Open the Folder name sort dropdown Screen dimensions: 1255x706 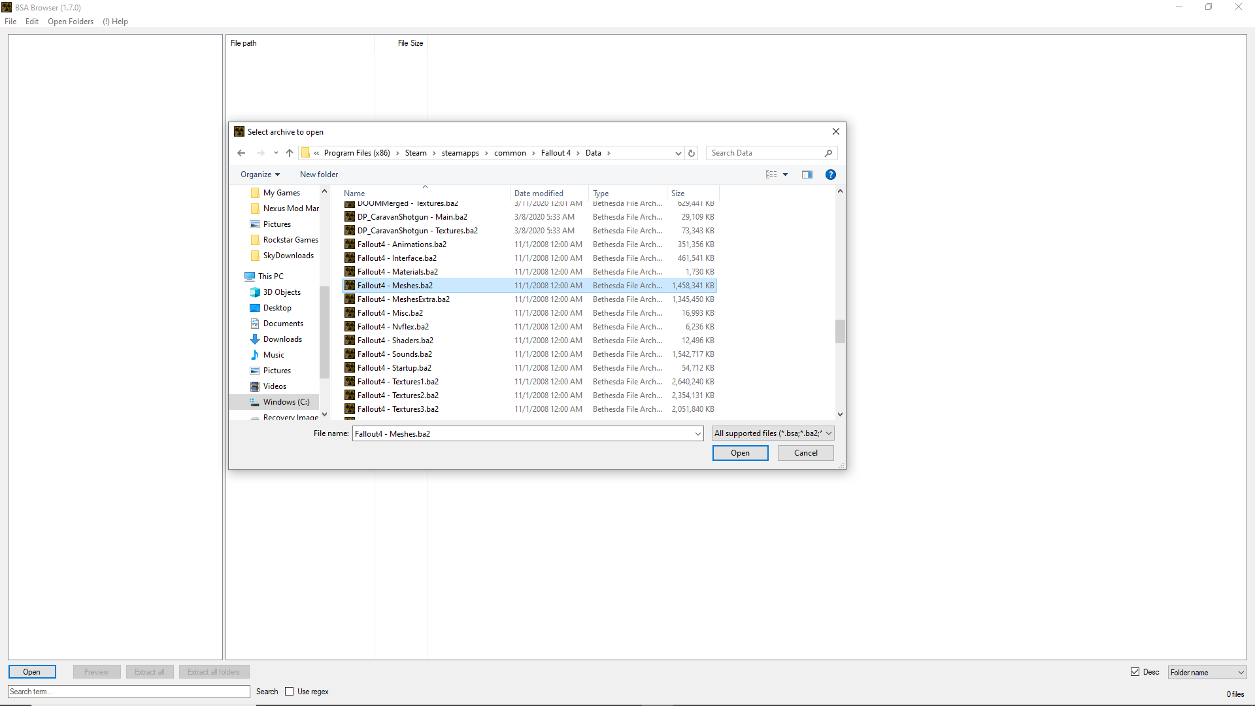click(1207, 672)
